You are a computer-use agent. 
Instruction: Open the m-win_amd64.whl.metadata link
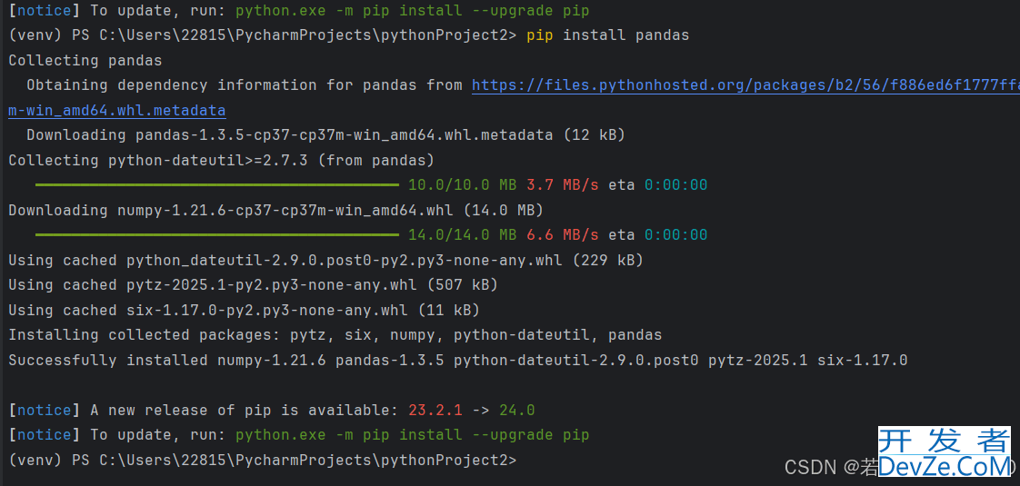[117, 111]
